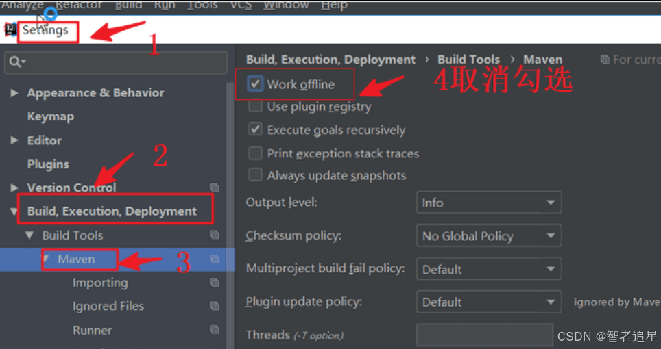Open the Output level dropdown
661x349 pixels.
pyautogui.click(x=489, y=203)
